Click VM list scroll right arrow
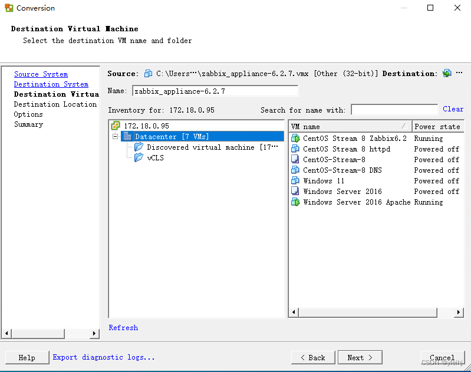This screenshot has height=372, width=471. (459, 312)
